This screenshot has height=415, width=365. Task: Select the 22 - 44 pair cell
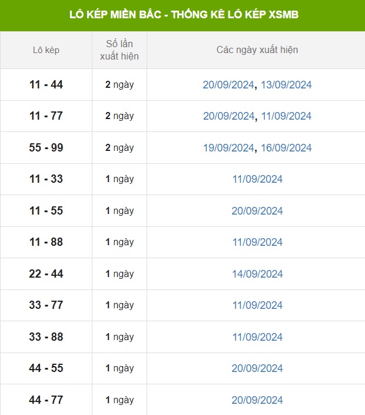click(x=46, y=274)
